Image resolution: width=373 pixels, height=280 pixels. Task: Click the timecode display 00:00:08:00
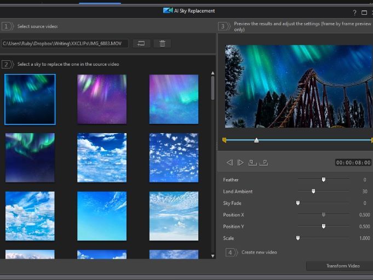[353, 162]
